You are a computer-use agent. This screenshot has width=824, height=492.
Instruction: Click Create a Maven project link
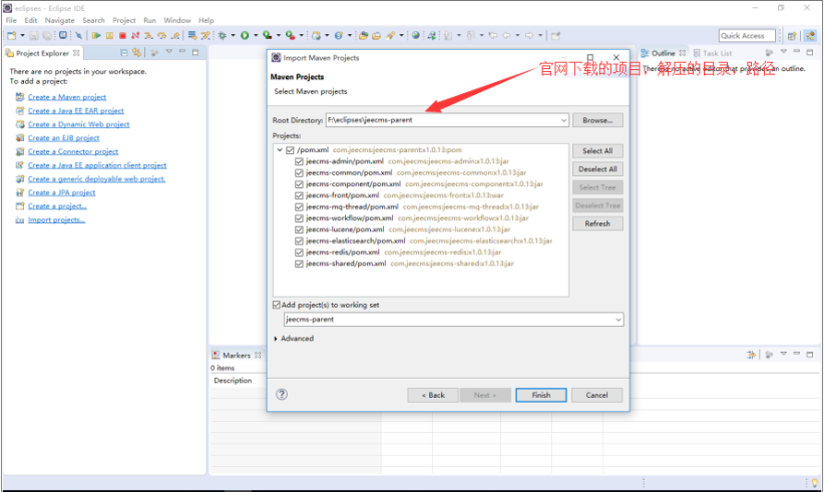point(66,97)
